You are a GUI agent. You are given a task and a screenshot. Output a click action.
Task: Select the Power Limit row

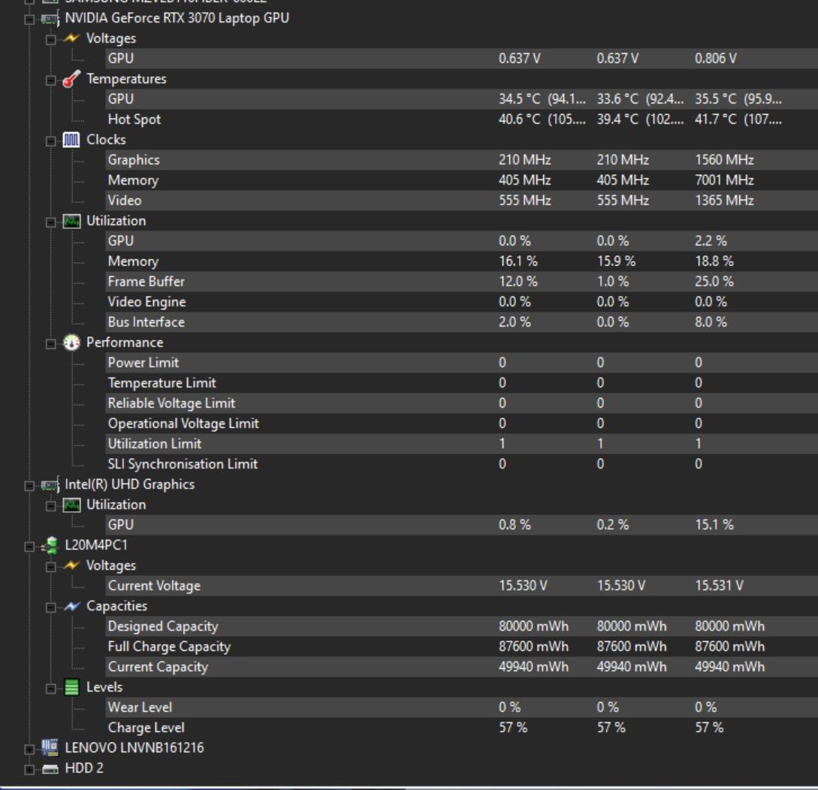point(462,363)
